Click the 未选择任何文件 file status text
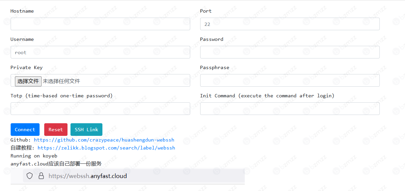Image resolution: width=405 pixels, height=191 pixels. tap(61, 81)
